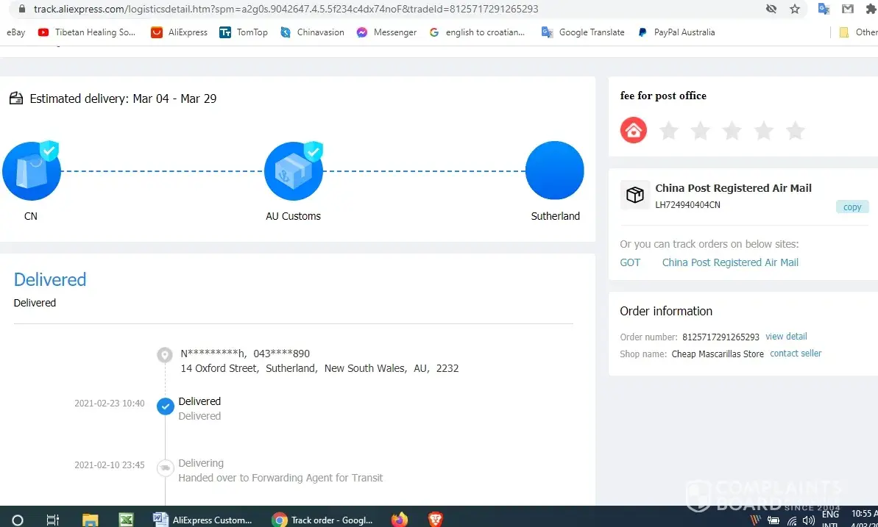Screen dimensions: 878x527
Task: Click the crossed-out eye icon in the address bar
Action: (x=771, y=9)
